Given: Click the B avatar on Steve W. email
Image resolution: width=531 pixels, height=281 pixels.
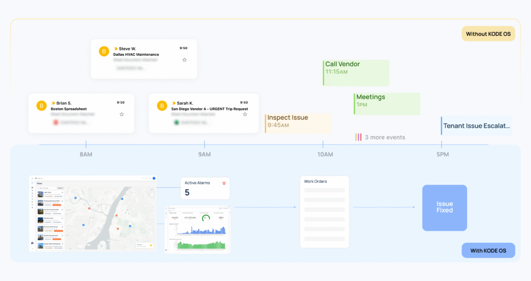Looking at the screenshot, I should [104, 51].
